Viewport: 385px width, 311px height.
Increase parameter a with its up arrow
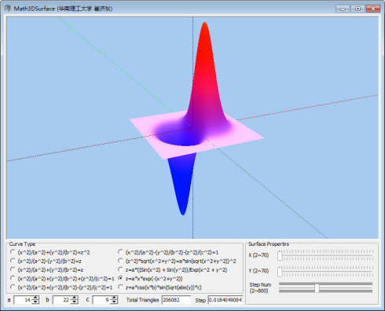[35, 298]
